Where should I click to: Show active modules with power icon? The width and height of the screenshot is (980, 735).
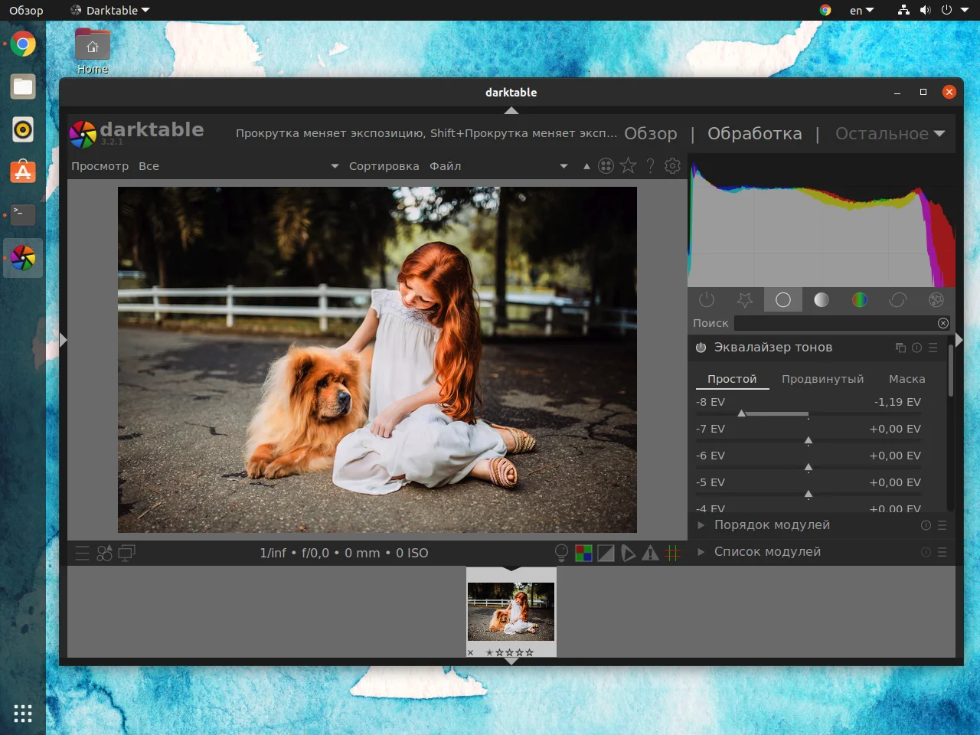(x=707, y=300)
